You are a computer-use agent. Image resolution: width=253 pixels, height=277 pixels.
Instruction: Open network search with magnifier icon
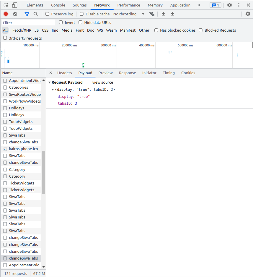[36, 14]
